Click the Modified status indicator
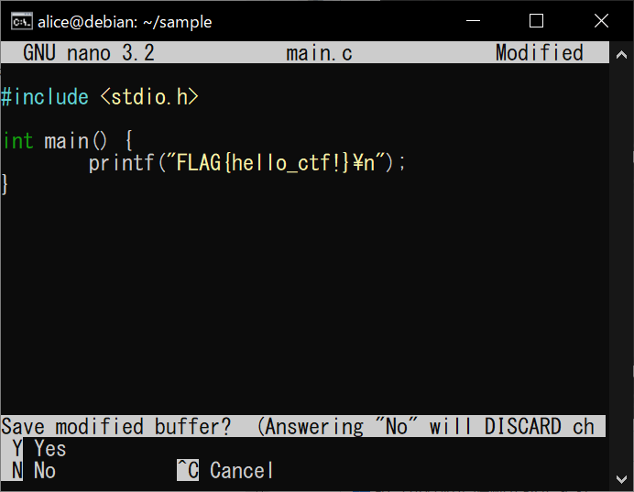The width and height of the screenshot is (634, 492). [540, 53]
